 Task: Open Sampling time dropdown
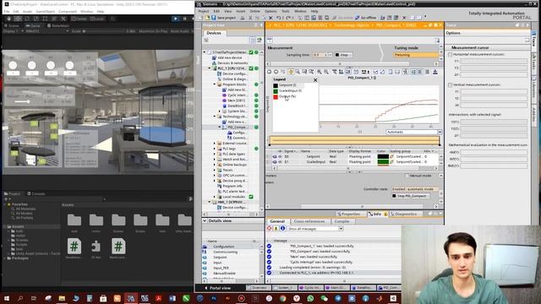(331, 55)
